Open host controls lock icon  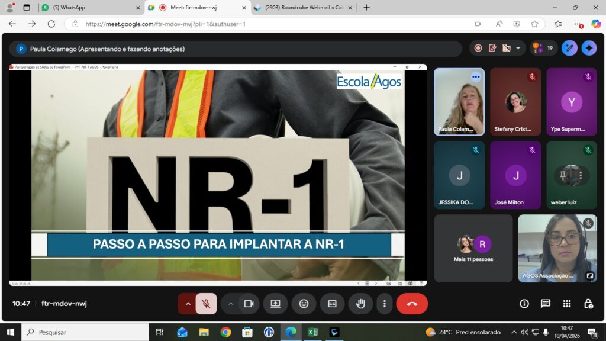click(588, 304)
